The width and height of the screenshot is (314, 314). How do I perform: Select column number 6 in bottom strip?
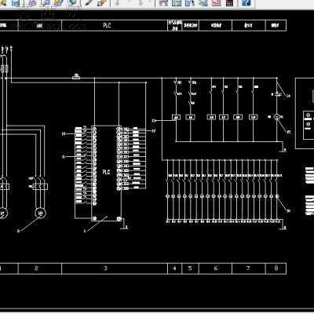[x=216, y=268]
